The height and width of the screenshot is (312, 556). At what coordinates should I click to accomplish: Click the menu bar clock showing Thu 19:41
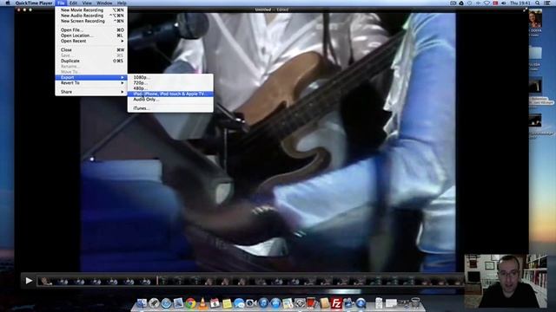(x=520, y=3)
